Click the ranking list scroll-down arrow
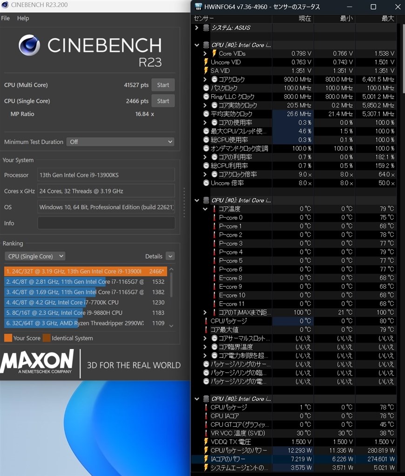The image size is (405, 476). pyautogui.click(x=171, y=326)
